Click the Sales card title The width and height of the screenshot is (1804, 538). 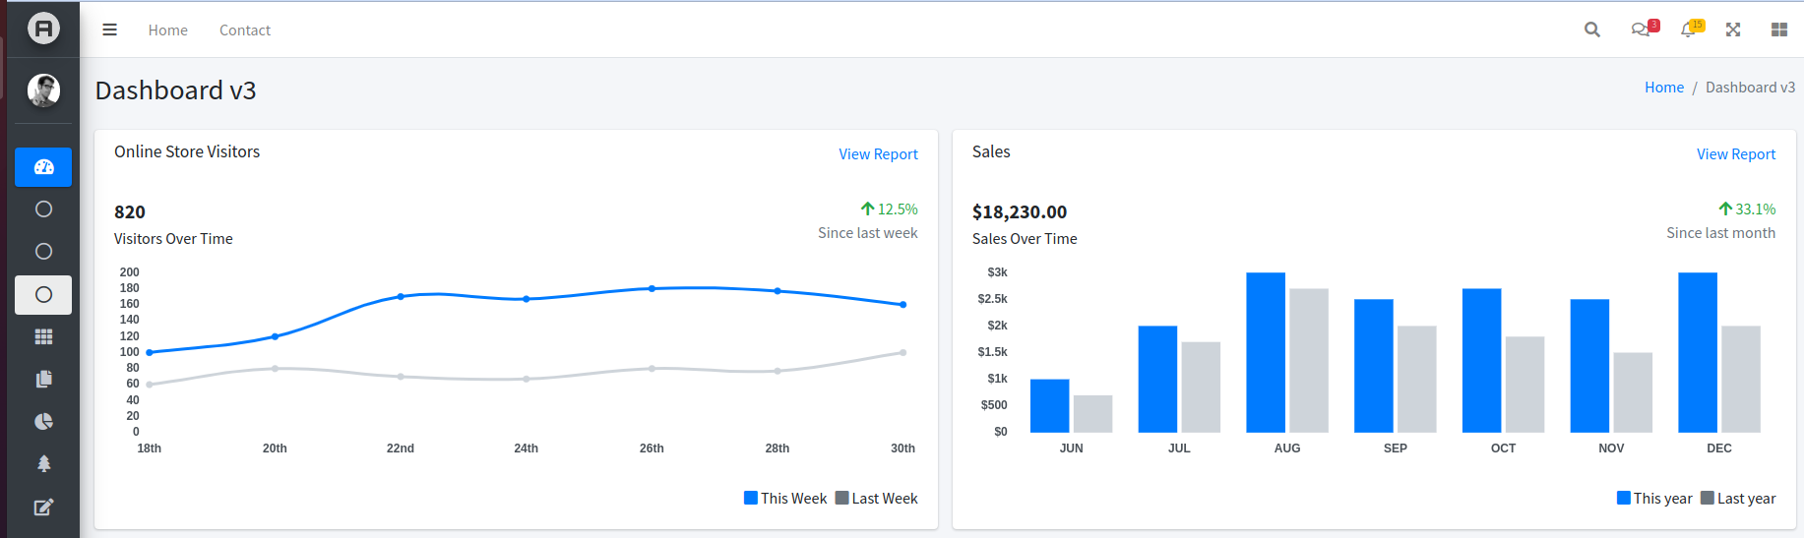(991, 151)
